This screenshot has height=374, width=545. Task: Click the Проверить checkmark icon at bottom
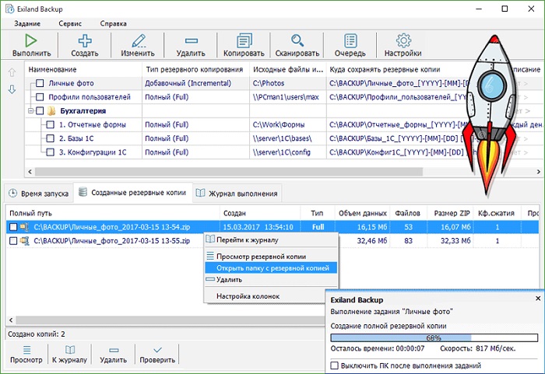click(x=158, y=351)
